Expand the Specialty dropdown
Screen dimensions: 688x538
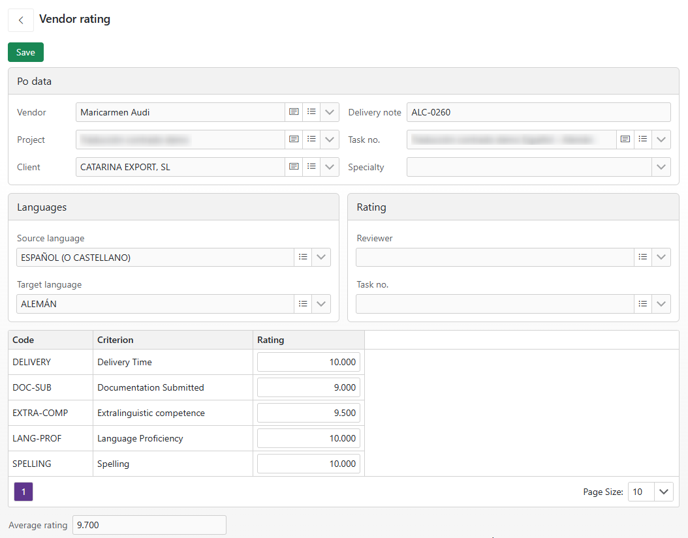pos(661,167)
